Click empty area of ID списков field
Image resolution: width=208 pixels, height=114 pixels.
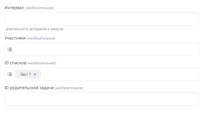coord(119,74)
